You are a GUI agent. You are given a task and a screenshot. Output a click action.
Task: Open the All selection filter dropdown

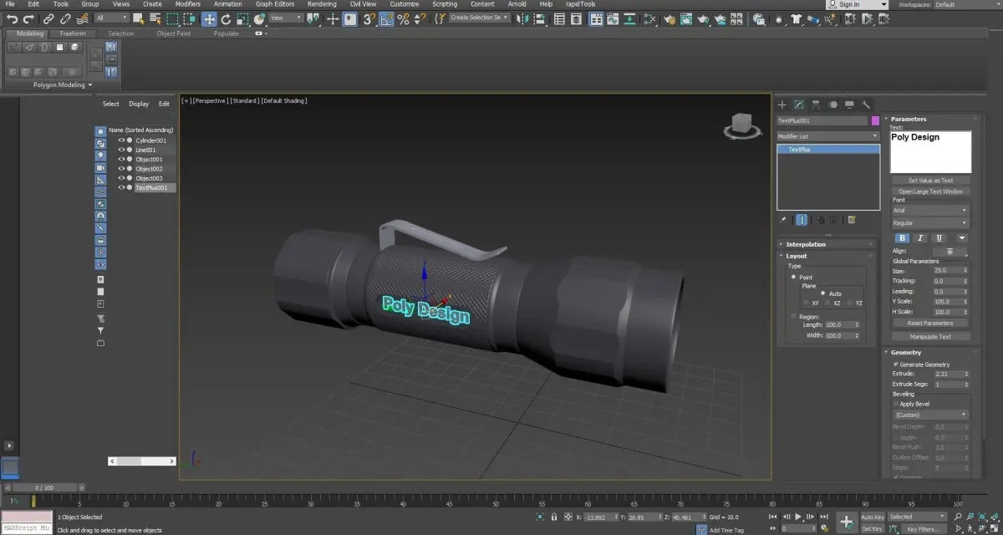(113, 18)
